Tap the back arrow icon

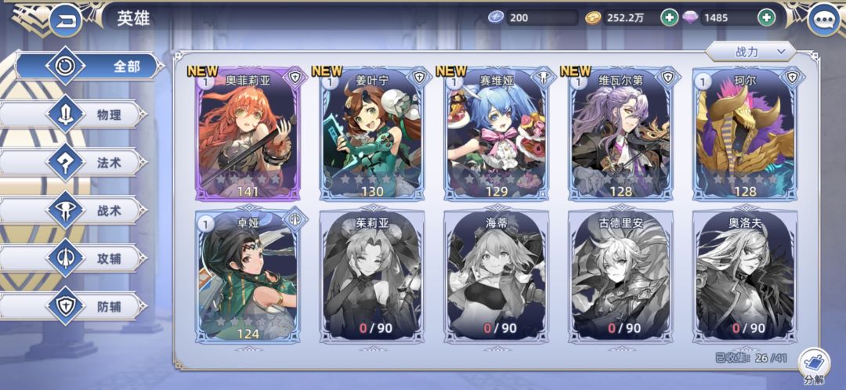(x=65, y=20)
